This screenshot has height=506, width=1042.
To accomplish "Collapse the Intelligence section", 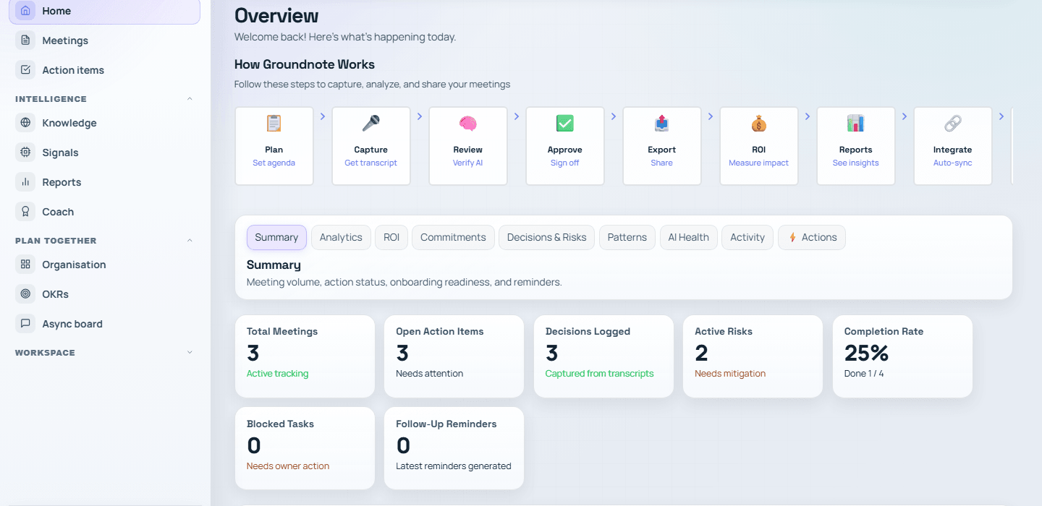I will (190, 99).
